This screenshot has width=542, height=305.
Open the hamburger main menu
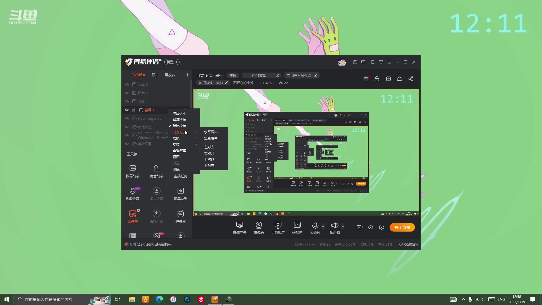point(389,62)
